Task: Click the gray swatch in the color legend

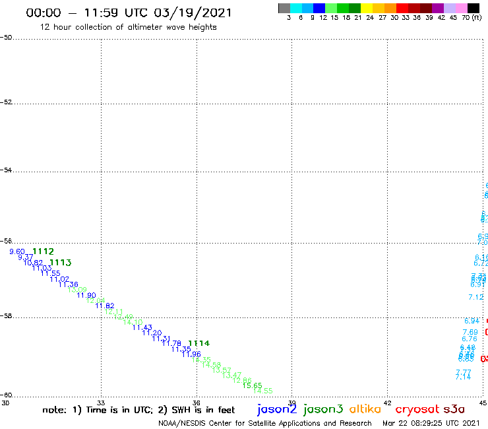Action: pos(284,8)
